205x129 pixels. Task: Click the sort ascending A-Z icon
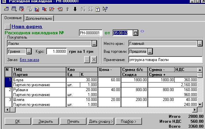(x=83, y=9)
